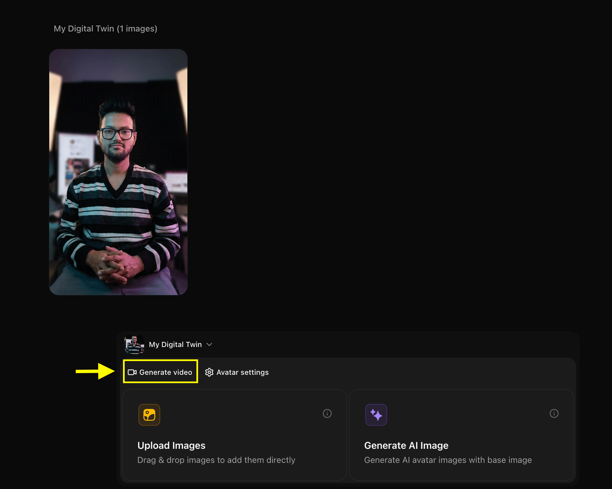The image size is (612, 489).
Task: Click the Generate video tab
Action: coord(160,372)
